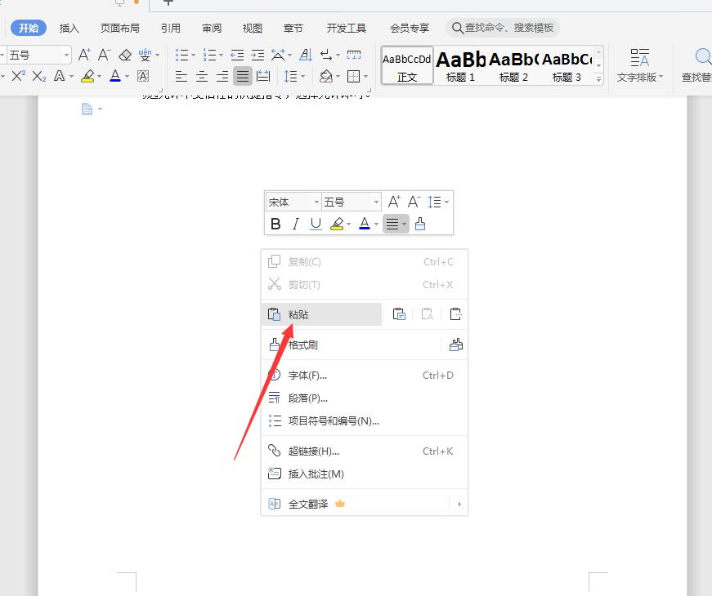Viewport: 712px width, 596px height.
Task: Align text right in the ribbon
Action: [222, 76]
